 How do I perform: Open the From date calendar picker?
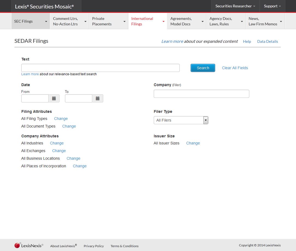[54, 98]
